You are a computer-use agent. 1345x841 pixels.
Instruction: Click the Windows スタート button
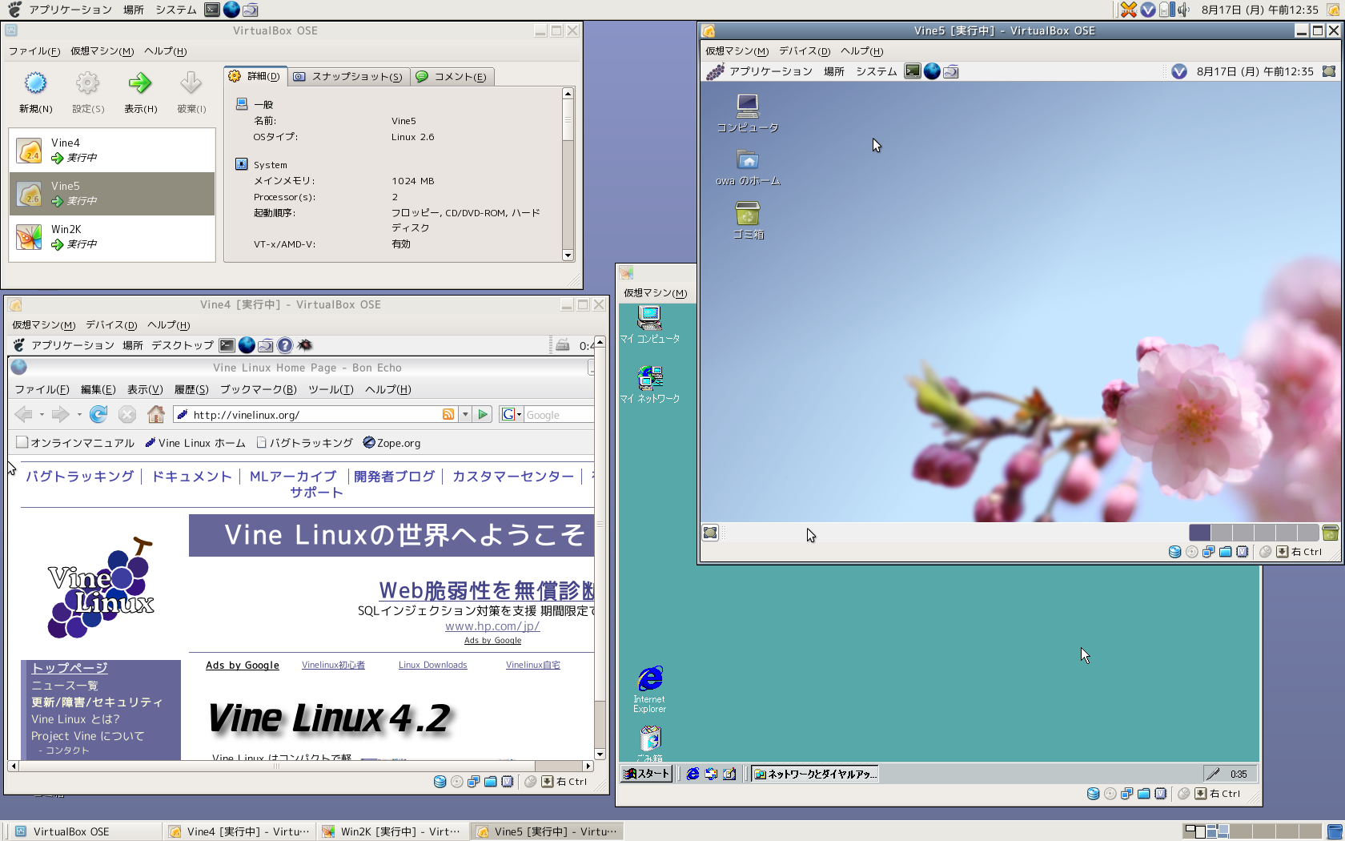(x=647, y=774)
